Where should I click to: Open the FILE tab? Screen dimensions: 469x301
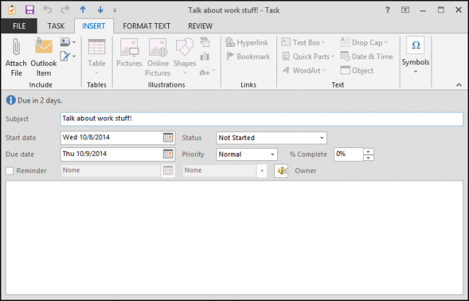coord(19,26)
